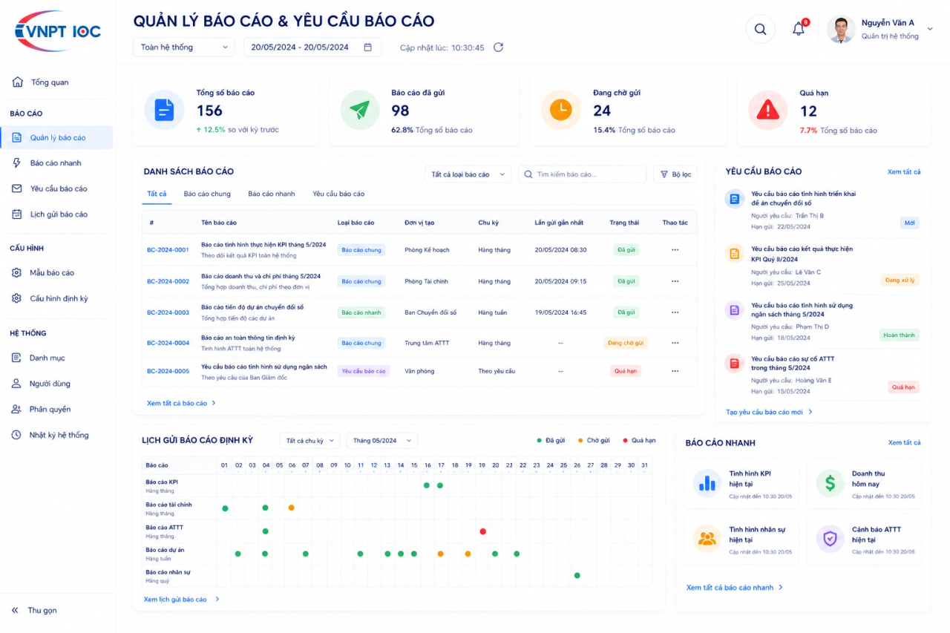The image size is (950, 633).
Task: Click the red icon of sự cố ATTT request
Action: tap(735, 364)
